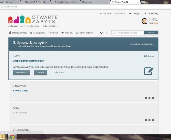Choose the 'Nie wiem' option
Screen dimensions: 171x140
coord(59,73)
